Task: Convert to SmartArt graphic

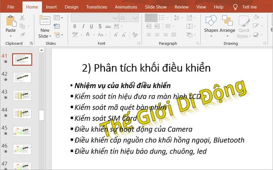Action: (x=191, y=35)
